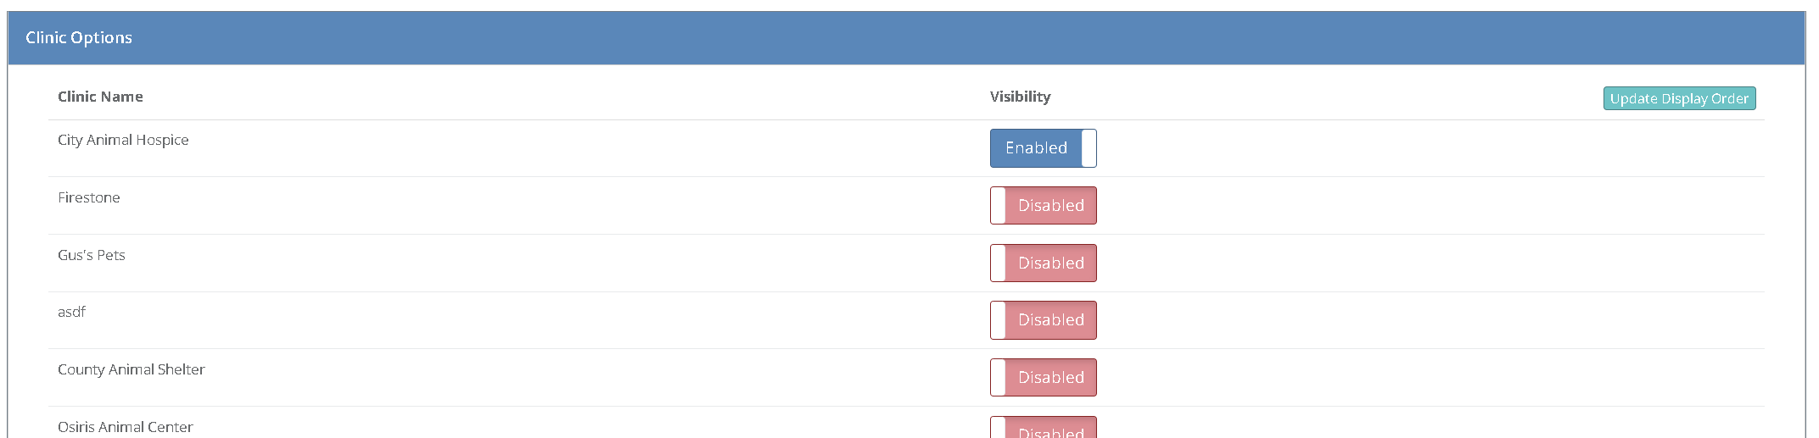
Task: Click the Gus's Pets clinic name
Action: point(92,255)
